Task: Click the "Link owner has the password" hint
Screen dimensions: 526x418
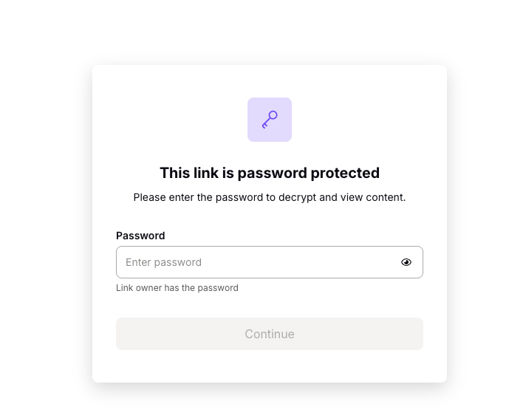Action: click(x=177, y=288)
